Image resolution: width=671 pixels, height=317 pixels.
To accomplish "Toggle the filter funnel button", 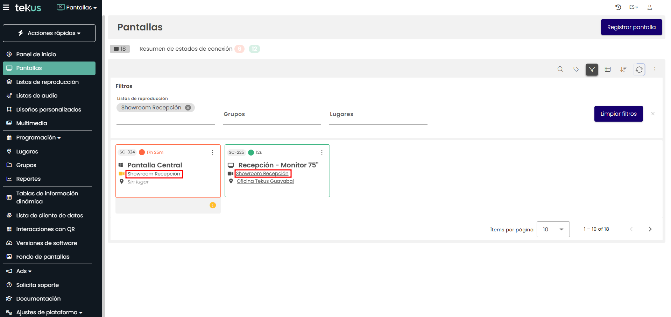I will click(x=592, y=69).
